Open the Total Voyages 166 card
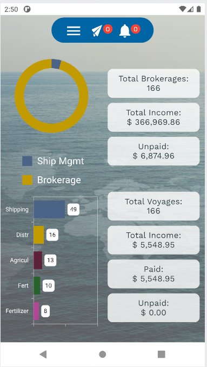Image resolution: width=207 pixels, height=367 pixels. pyautogui.click(x=153, y=206)
